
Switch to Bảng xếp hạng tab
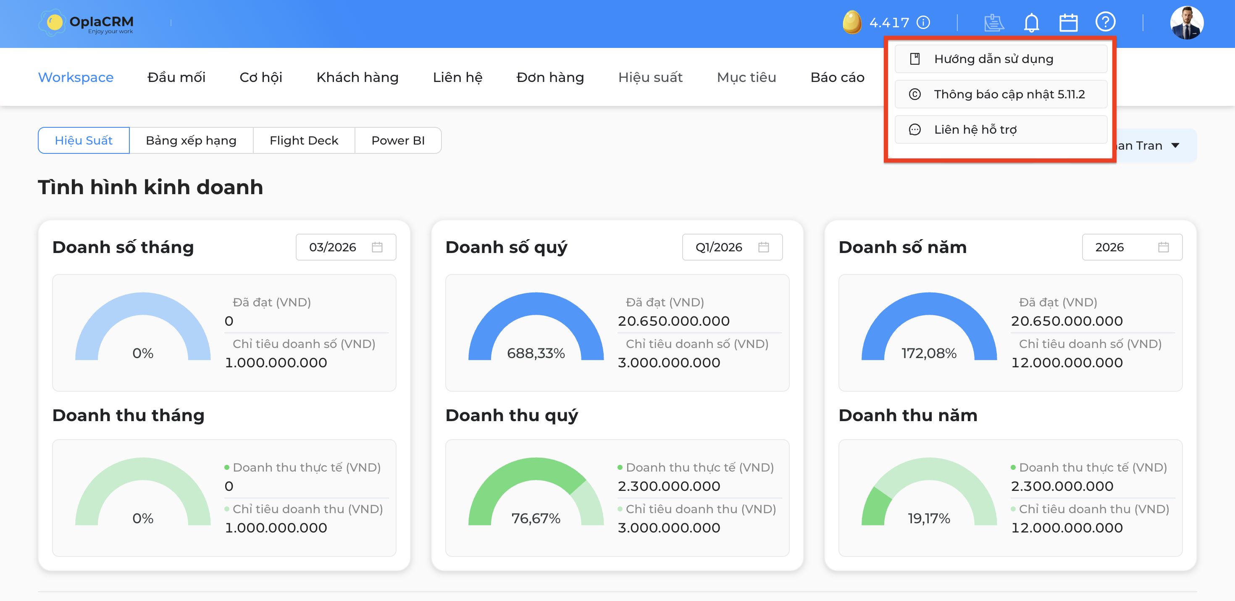(191, 140)
